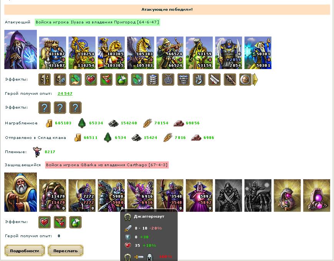Click the porter unit with 431607 troops

[53, 53]
